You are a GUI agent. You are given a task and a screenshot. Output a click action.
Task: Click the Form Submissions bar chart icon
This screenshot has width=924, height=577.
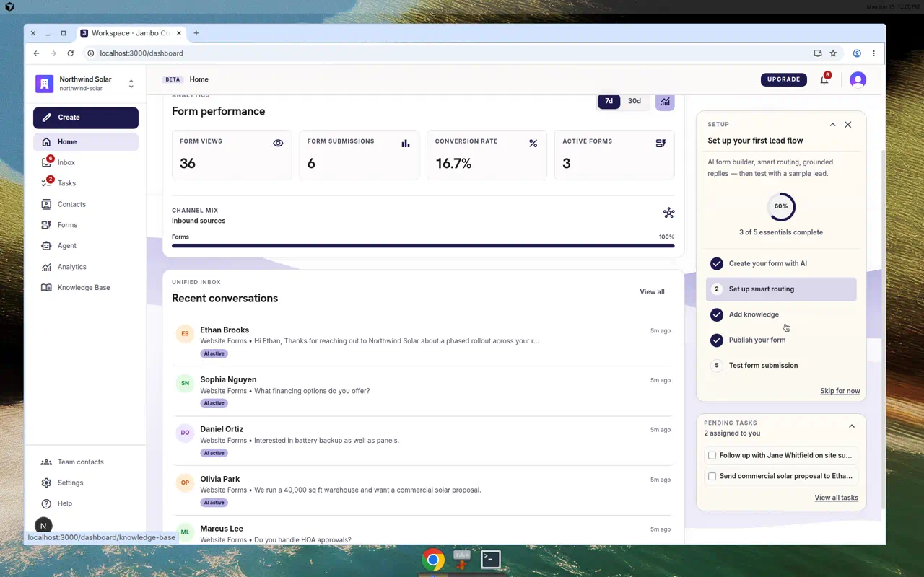point(406,144)
